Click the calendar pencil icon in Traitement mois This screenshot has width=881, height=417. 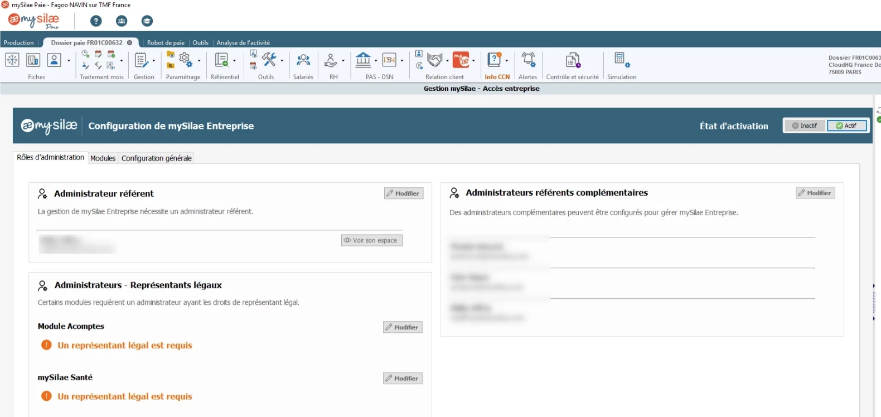point(98,54)
